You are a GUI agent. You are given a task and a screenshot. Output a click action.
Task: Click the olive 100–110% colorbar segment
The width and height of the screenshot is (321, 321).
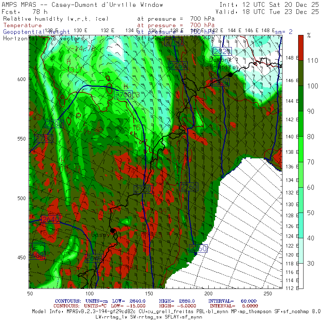[301, 73]
